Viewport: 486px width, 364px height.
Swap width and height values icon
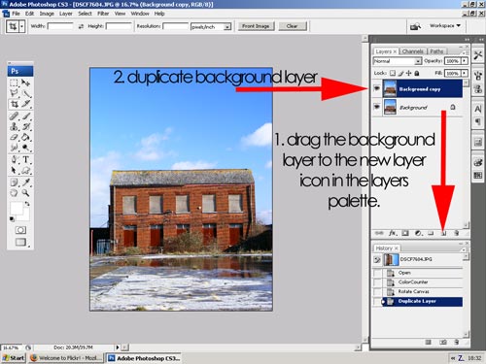(x=81, y=26)
